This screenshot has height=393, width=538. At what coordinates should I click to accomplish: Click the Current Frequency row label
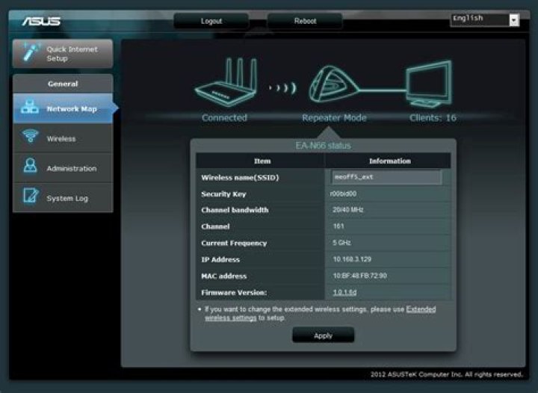coord(234,243)
